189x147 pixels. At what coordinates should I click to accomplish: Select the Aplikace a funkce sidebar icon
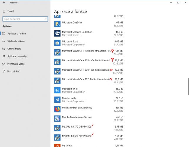(x=4, y=34)
